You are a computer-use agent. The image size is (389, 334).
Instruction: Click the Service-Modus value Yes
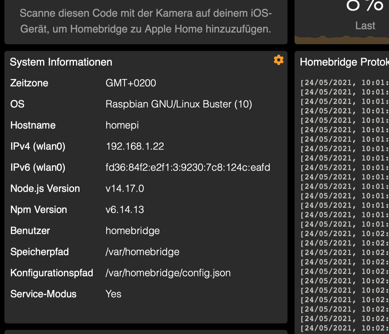click(x=113, y=294)
